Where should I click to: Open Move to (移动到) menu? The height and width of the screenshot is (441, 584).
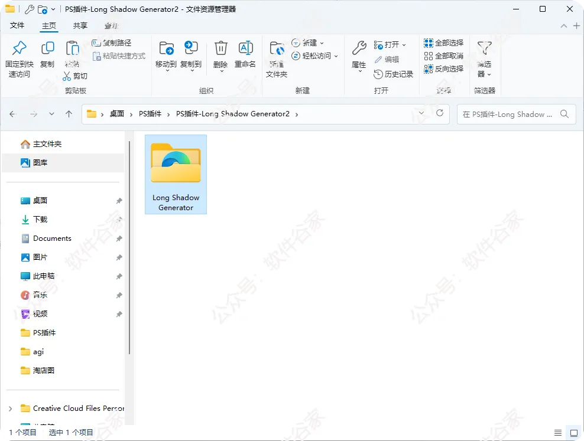point(166,55)
